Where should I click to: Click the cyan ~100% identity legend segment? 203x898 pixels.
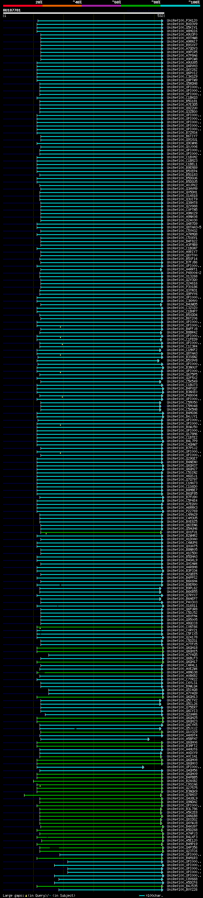tap(180, 6)
